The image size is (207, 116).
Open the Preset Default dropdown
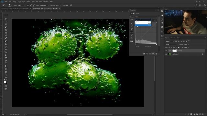146,17
